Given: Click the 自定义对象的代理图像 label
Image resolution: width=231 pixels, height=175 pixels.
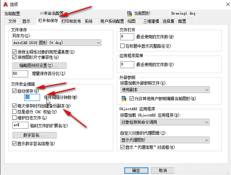Looking at the screenshot, I should (x=144, y=133).
